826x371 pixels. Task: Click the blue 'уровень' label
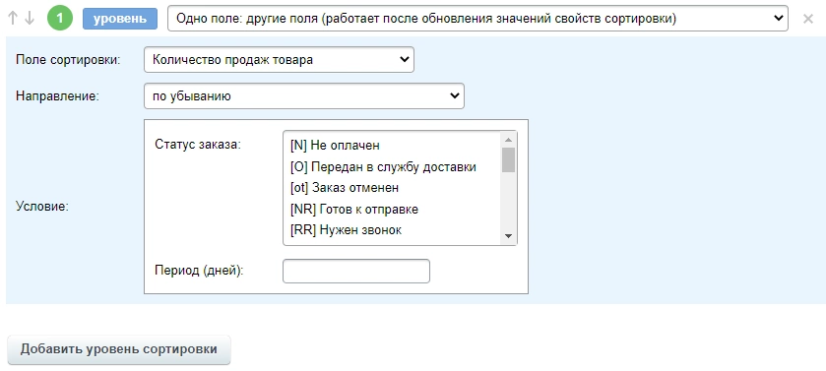120,19
